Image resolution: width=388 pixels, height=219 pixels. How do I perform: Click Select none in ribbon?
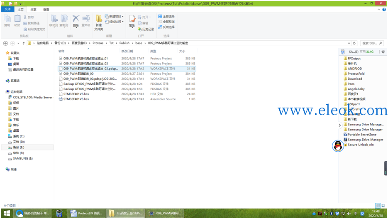(166, 22)
